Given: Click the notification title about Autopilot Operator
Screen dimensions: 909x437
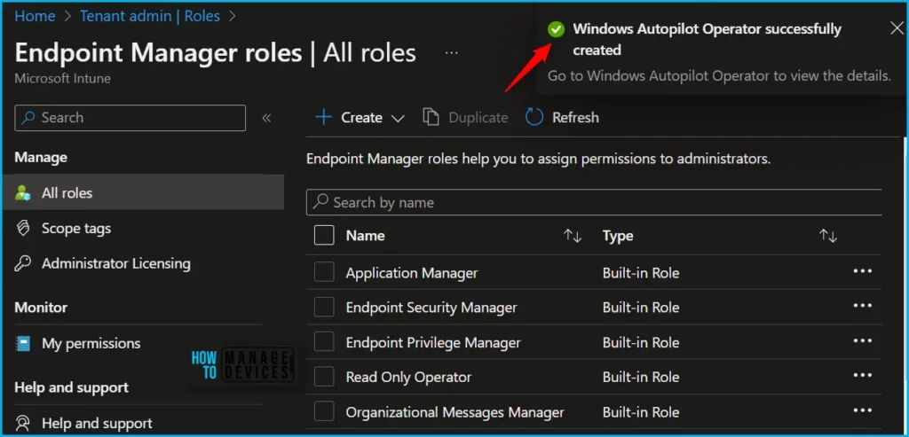Looking at the screenshot, I should [x=707, y=39].
